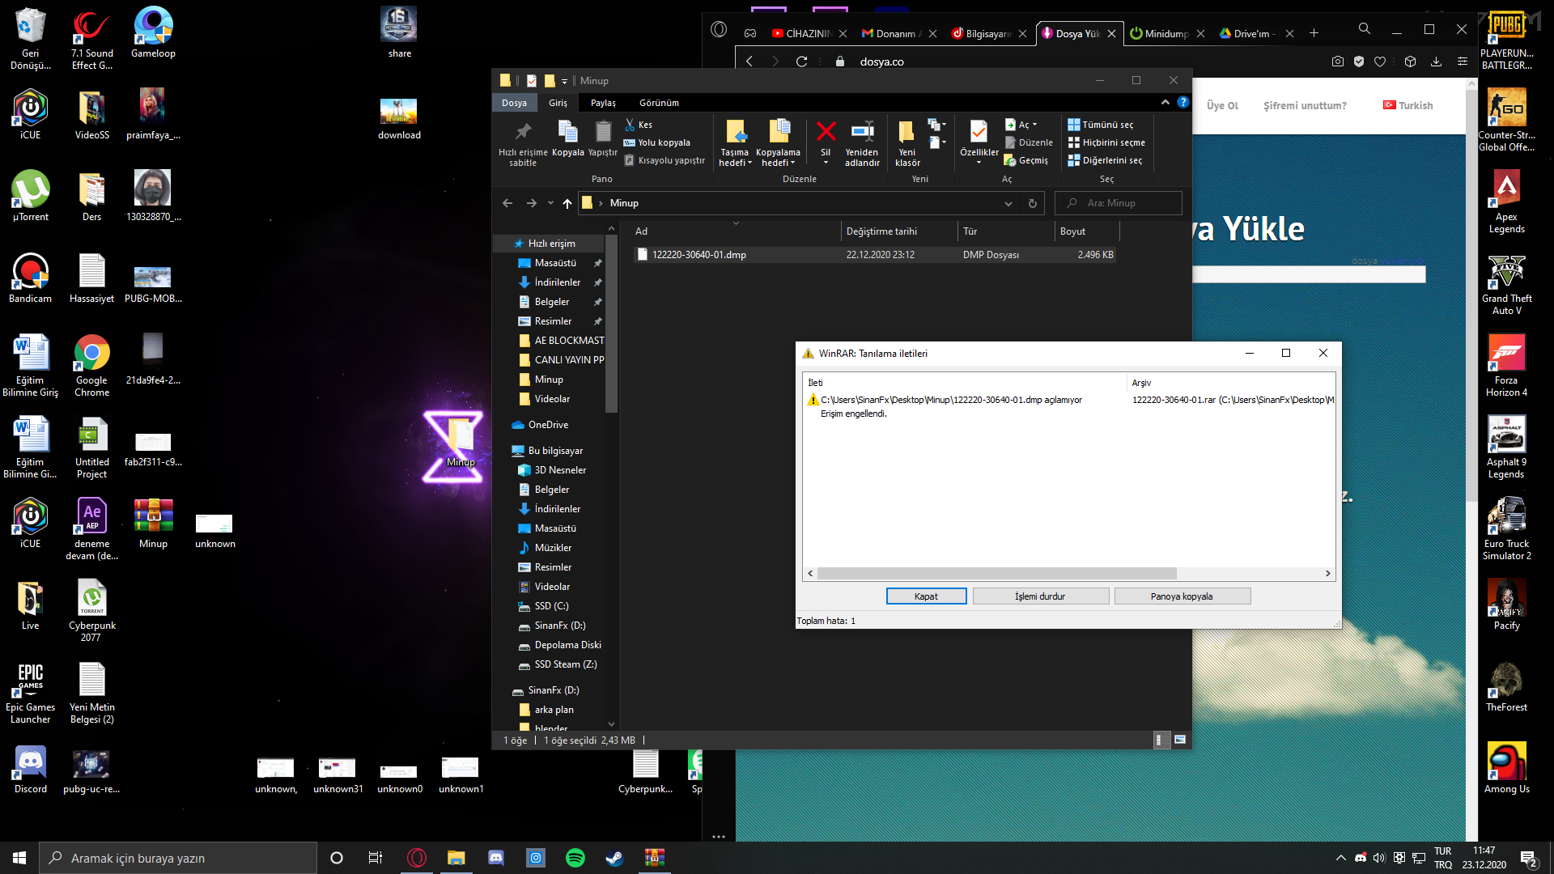Click the Kes (cut) scissors item

[x=638, y=125]
